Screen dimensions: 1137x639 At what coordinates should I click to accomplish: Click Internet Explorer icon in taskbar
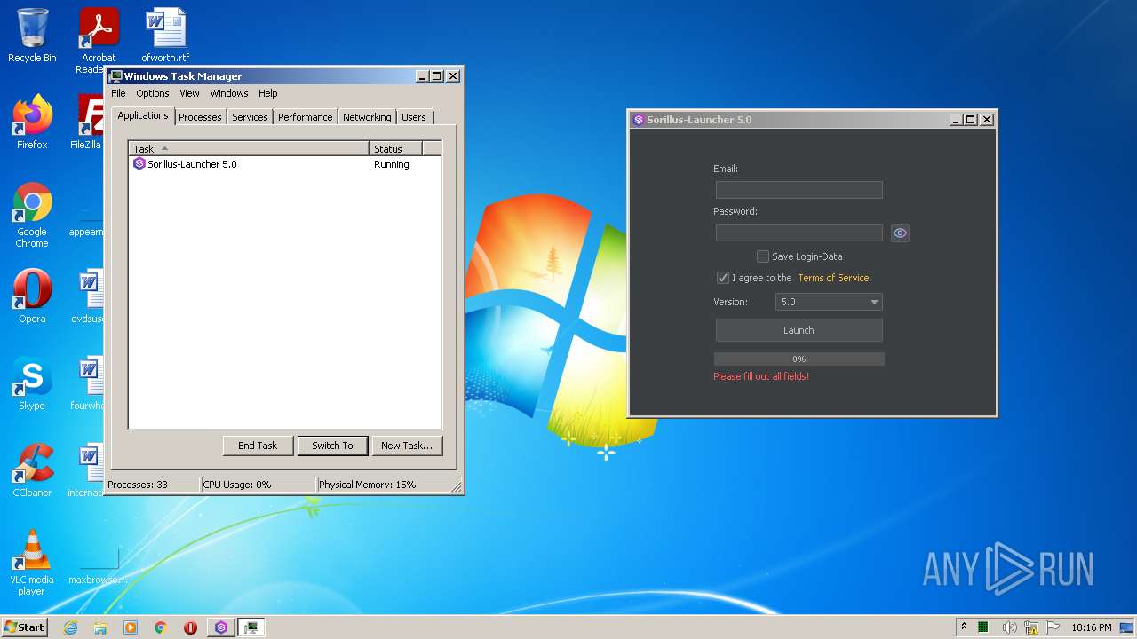[x=70, y=627]
